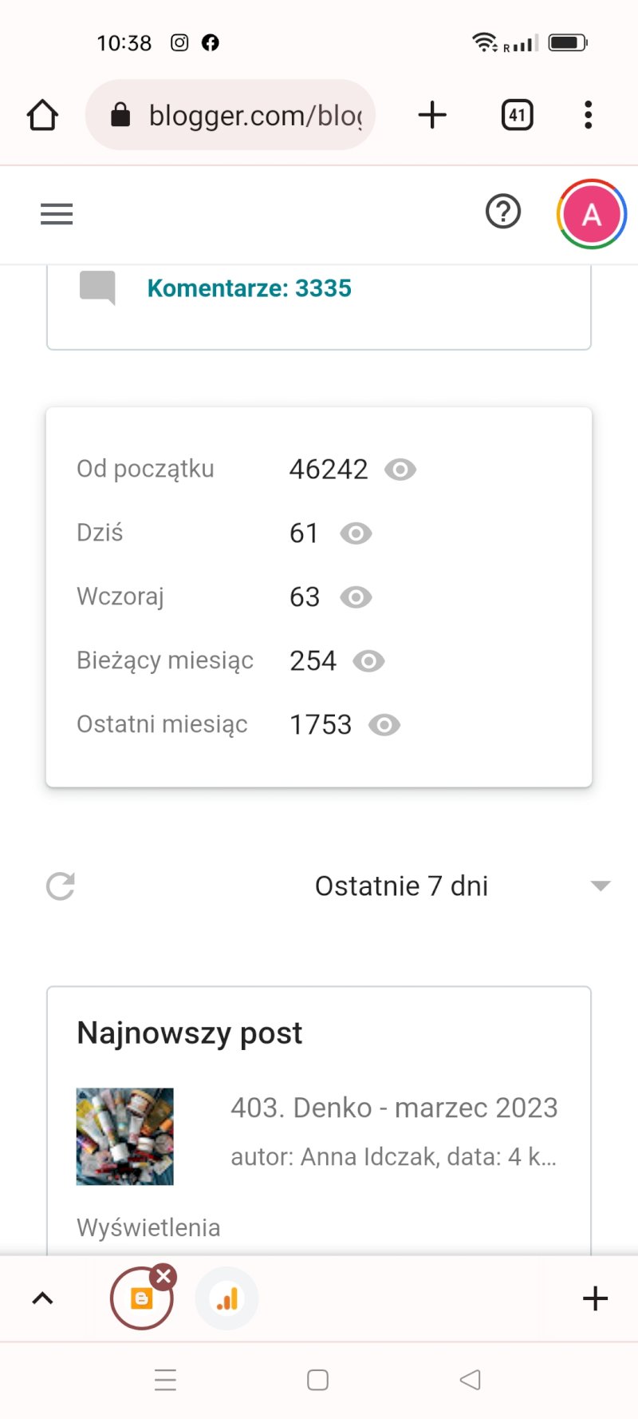This screenshot has width=638, height=1419.
Task: Open Komentarze: 3335 link
Action: coord(250,288)
